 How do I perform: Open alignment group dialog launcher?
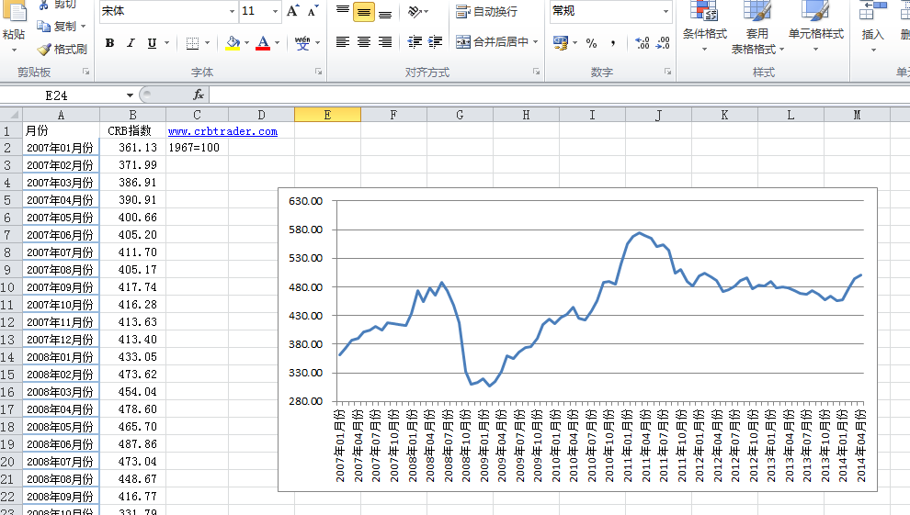pos(536,72)
